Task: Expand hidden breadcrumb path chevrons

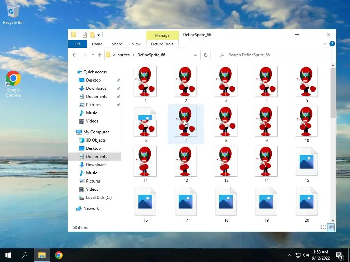Action: click(114, 55)
